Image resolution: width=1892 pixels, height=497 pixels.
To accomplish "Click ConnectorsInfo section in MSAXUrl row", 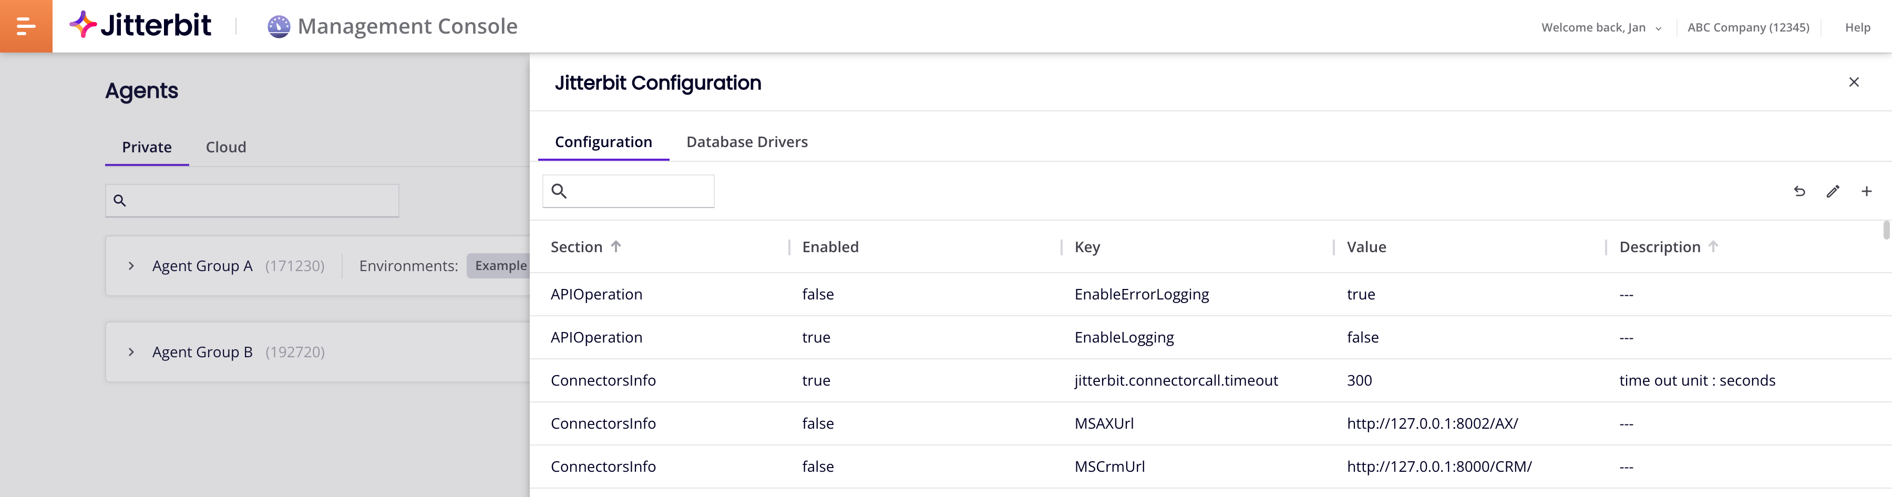I will tap(603, 423).
